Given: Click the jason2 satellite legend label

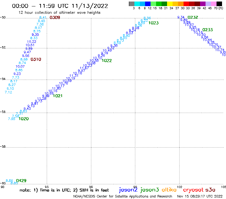Looking at the screenshot, I should (x=128, y=190).
